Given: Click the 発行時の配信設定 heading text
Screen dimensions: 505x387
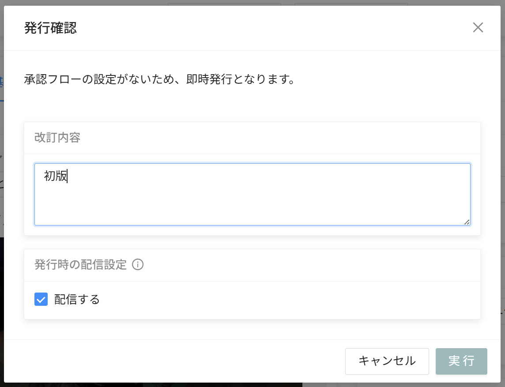Looking at the screenshot, I should tap(80, 265).
